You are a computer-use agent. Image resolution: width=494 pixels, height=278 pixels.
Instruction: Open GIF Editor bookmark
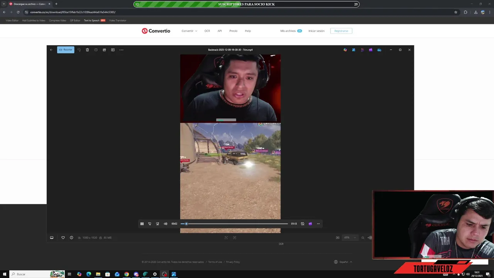click(x=75, y=20)
